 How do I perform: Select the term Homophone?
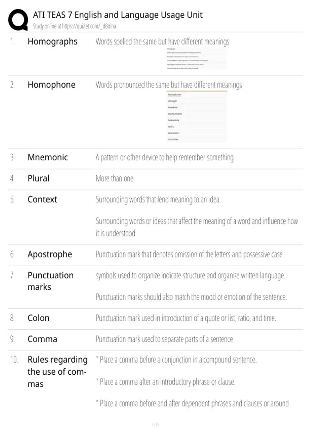pos(51,85)
